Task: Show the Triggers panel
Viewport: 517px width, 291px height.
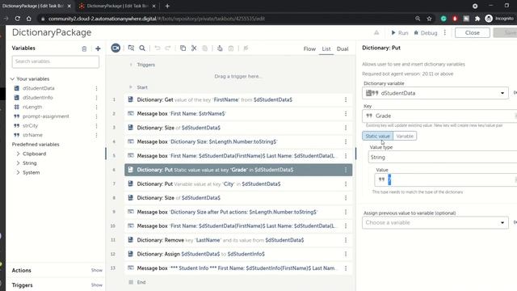Action: coord(97,285)
